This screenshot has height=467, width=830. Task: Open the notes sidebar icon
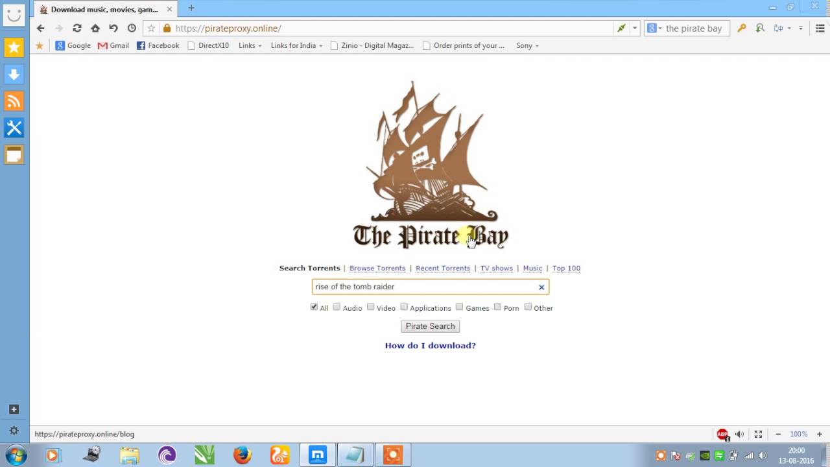pos(14,155)
